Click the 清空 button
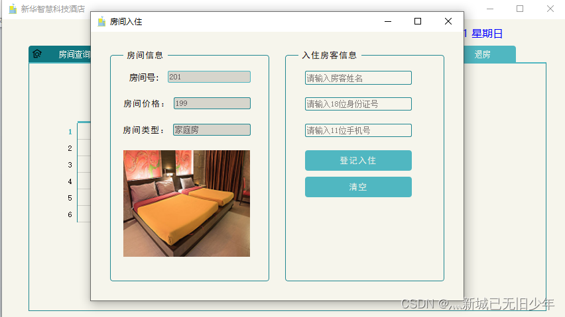The width and height of the screenshot is (565, 317). coord(358,187)
